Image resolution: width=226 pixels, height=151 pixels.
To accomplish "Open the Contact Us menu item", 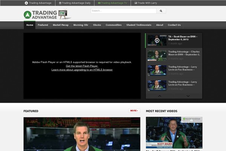I will tap(174, 25).
